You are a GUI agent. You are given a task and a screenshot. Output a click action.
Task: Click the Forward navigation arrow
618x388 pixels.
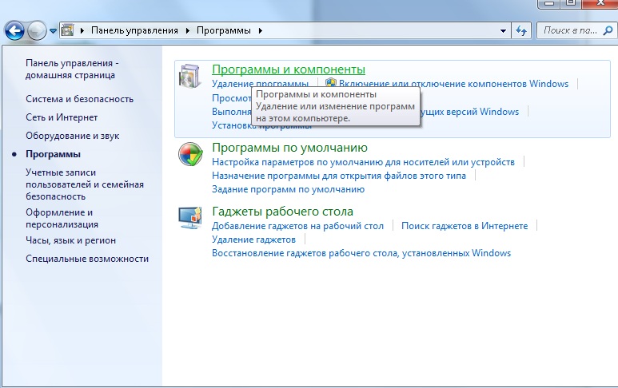pyautogui.click(x=37, y=30)
